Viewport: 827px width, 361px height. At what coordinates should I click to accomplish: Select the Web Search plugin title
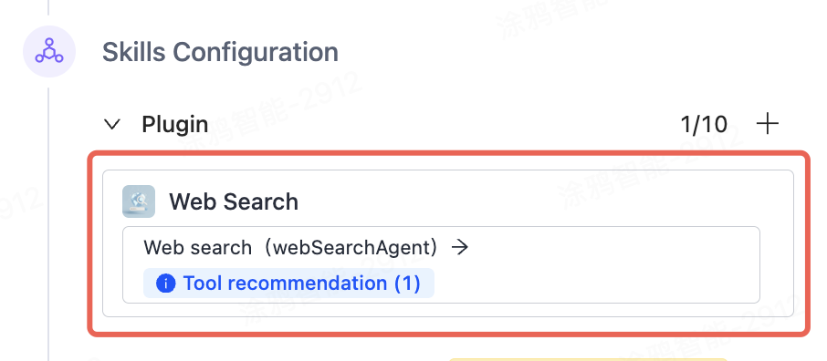[234, 201]
